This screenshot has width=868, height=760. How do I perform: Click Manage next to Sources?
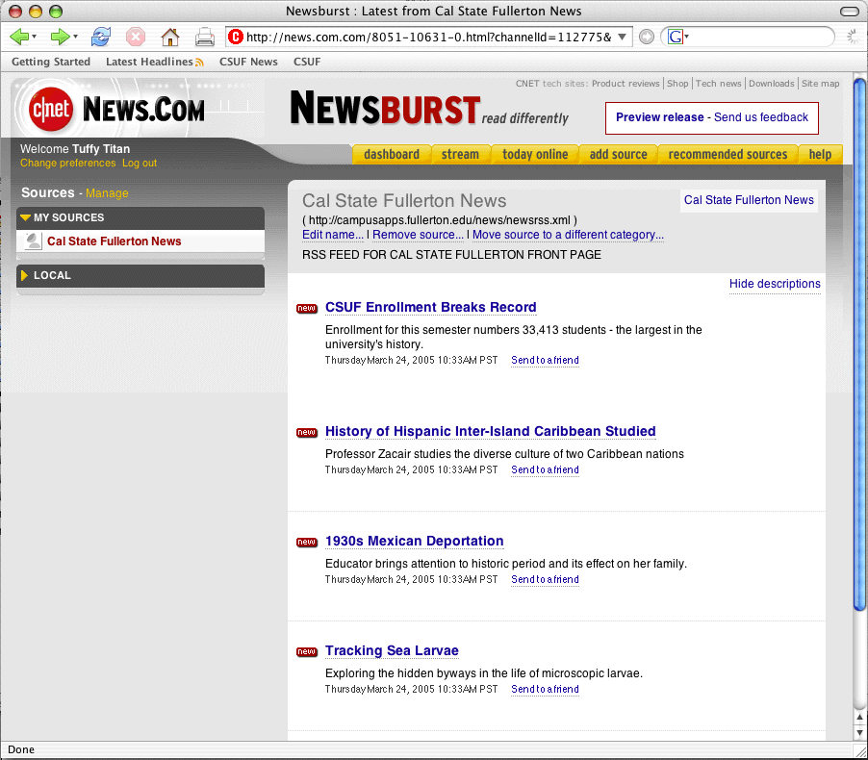coord(107,193)
